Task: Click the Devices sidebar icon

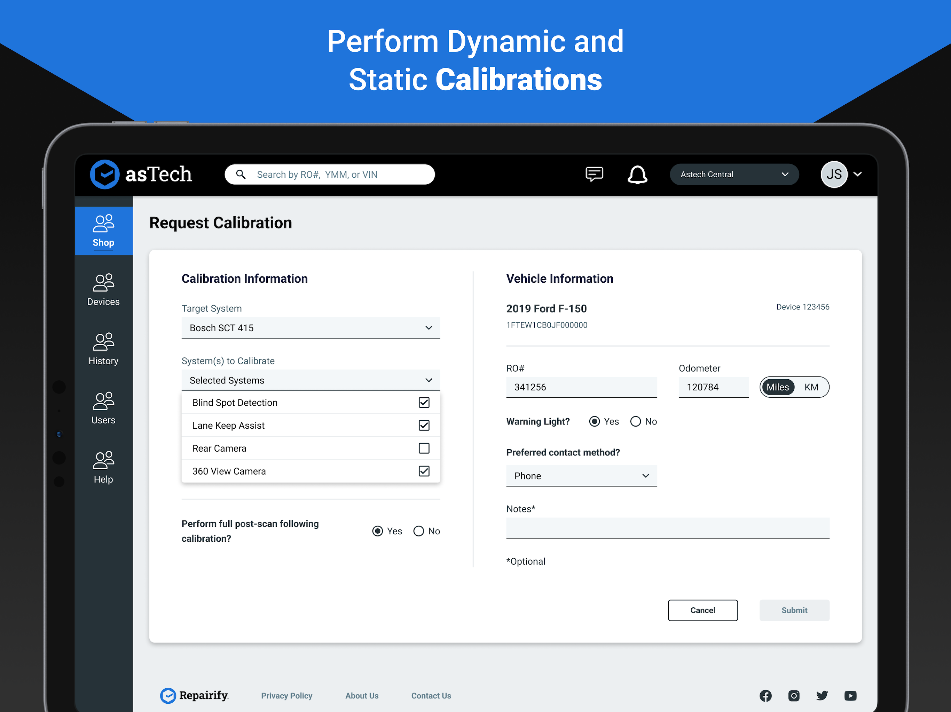Action: click(x=103, y=283)
